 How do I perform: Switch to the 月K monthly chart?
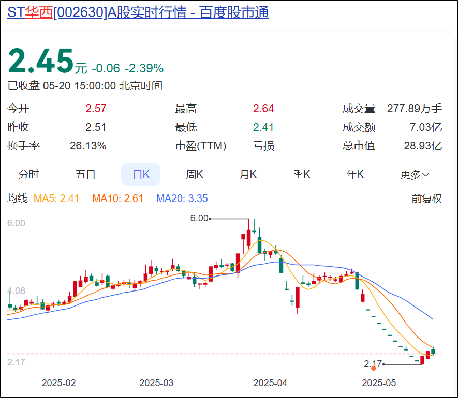[x=248, y=175]
